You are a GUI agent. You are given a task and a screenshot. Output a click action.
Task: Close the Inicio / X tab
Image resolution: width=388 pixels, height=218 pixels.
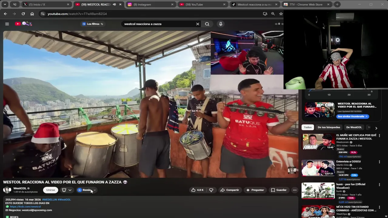[x=68, y=5]
